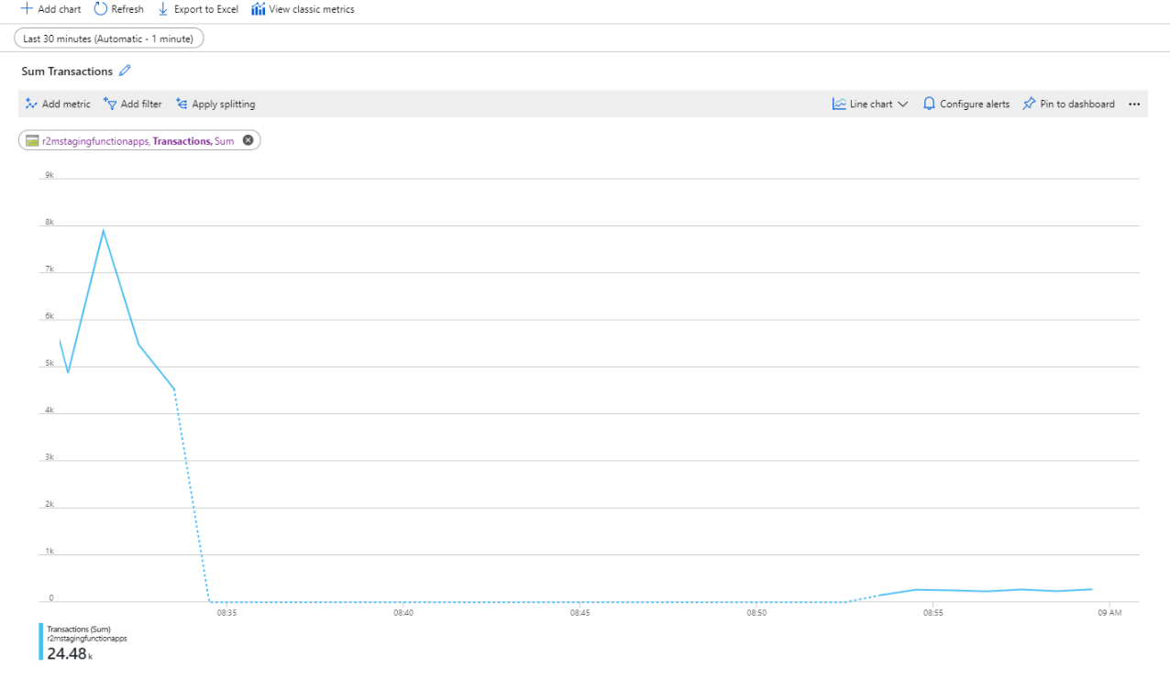Image resolution: width=1170 pixels, height=679 pixels.
Task: Click the 8k y-axis label
Action: pos(50,222)
